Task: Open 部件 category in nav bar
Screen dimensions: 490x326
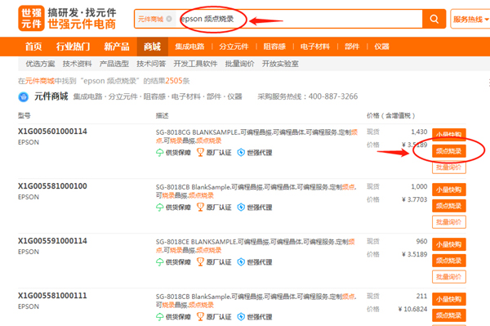Action: click(x=352, y=47)
